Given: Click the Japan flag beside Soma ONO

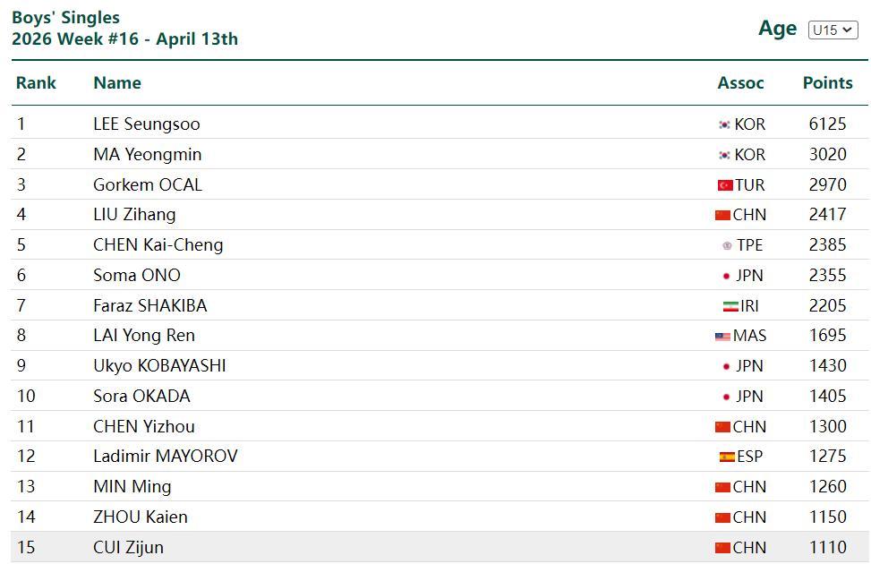Looking at the screenshot, I should 726,276.
